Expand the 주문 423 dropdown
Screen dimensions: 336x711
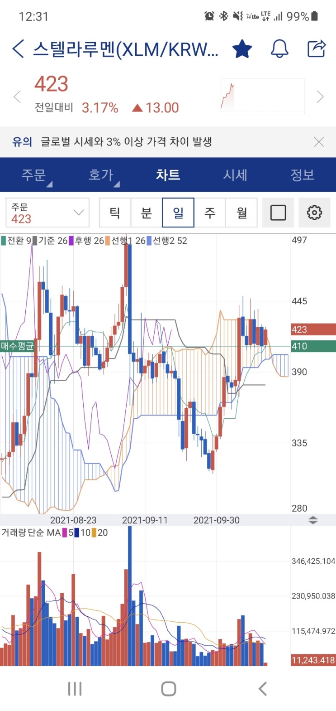(47, 213)
